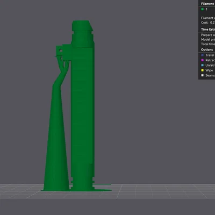The image size is (215, 215).
Task: Click the blue Travel color swatch
Action: tap(203, 55)
